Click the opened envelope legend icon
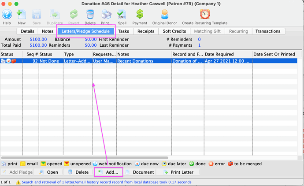Screen dimensions: 304x186 (x=43, y=164)
